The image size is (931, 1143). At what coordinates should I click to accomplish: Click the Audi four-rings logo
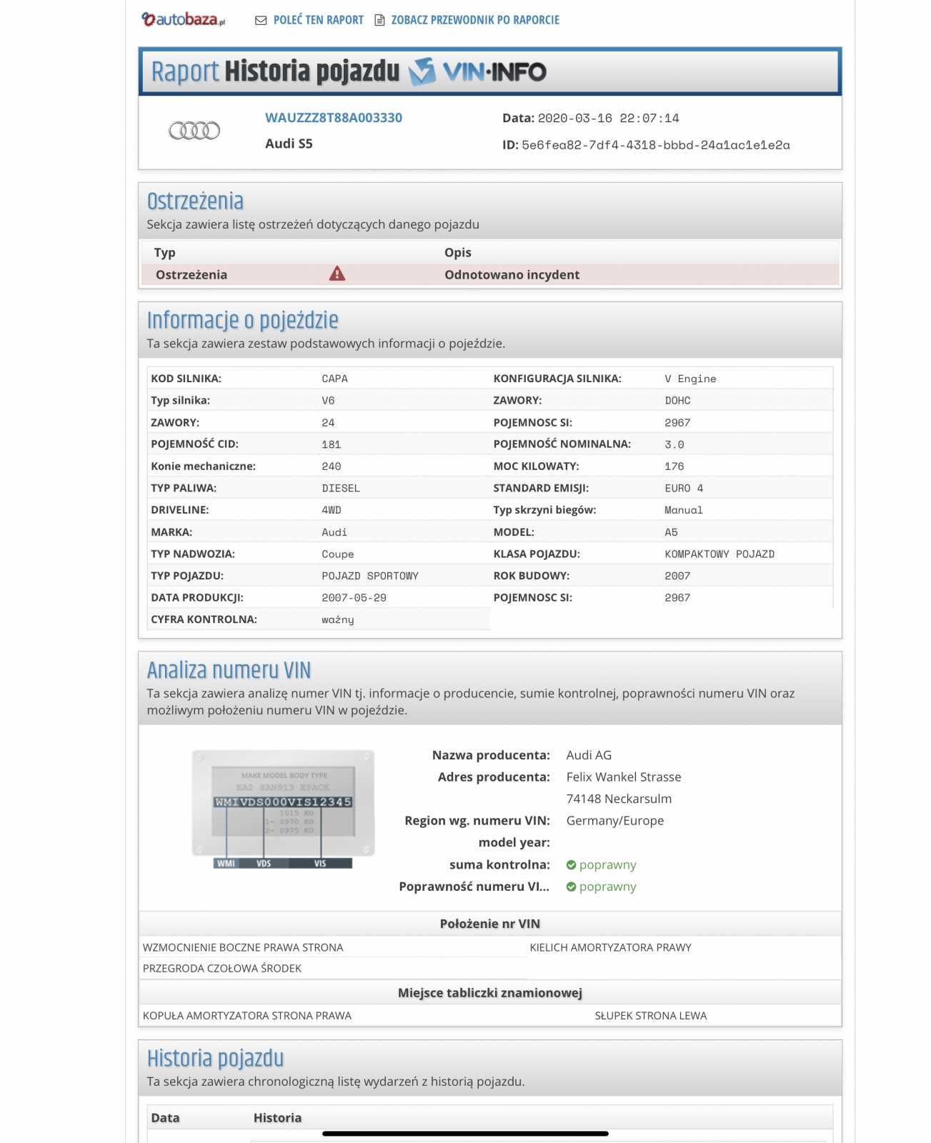pyautogui.click(x=194, y=131)
